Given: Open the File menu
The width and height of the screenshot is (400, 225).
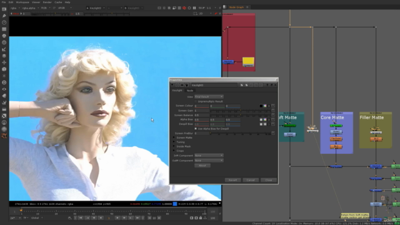Looking at the screenshot, I should 4,2.
